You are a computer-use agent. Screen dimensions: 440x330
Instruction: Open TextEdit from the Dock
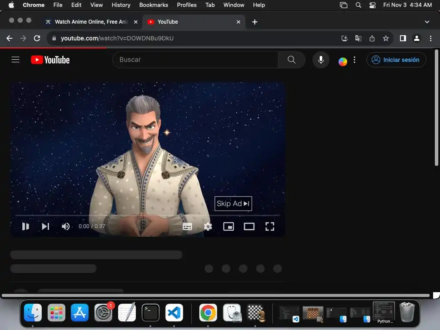[x=127, y=312]
